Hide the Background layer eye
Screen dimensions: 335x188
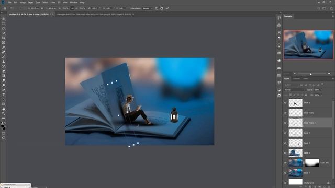(x=285, y=183)
